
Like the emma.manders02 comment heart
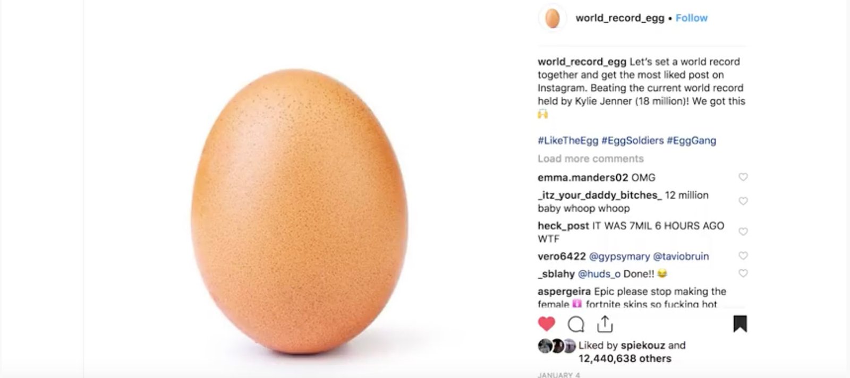tap(743, 177)
